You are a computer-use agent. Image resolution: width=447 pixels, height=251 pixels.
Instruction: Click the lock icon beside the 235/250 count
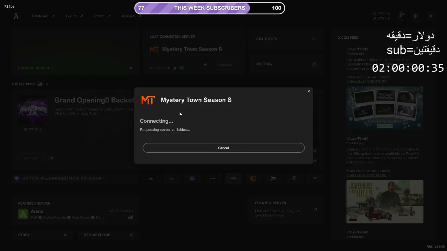[175, 68]
